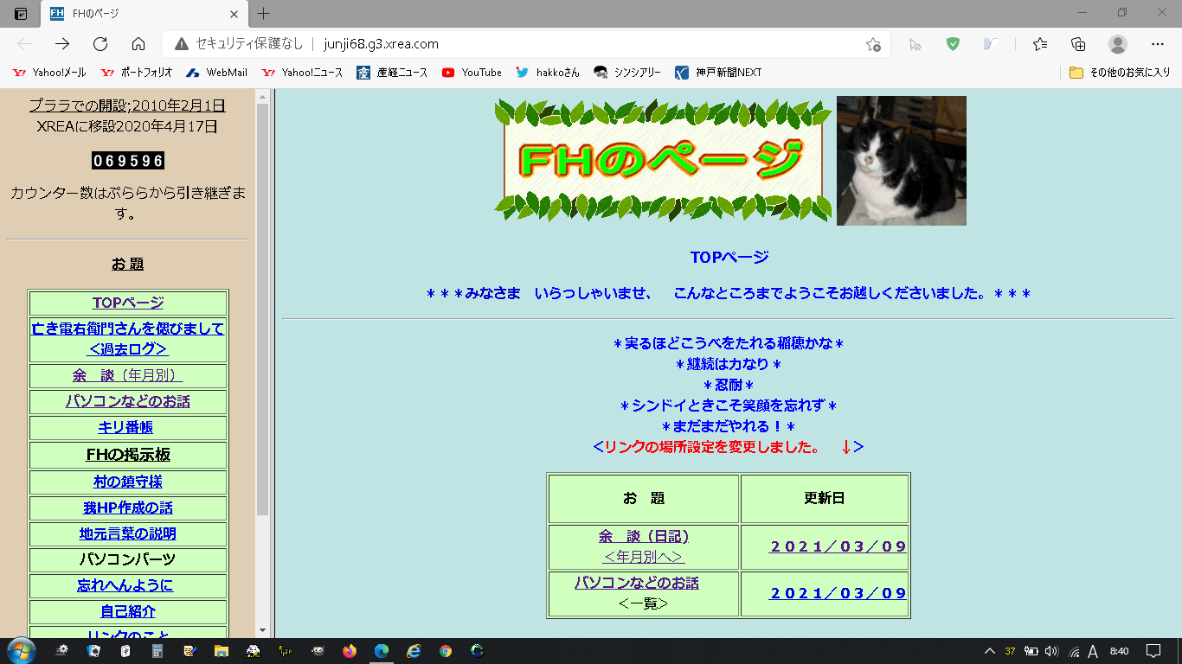The height and width of the screenshot is (664, 1182).
Task: Click the Edge icon in the taskbar
Action: [x=382, y=651]
